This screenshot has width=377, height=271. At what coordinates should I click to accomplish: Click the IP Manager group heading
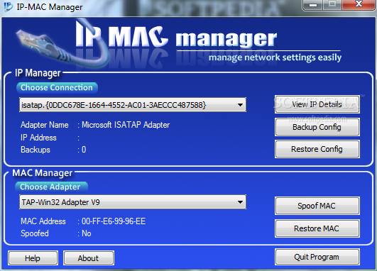(38, 73)
